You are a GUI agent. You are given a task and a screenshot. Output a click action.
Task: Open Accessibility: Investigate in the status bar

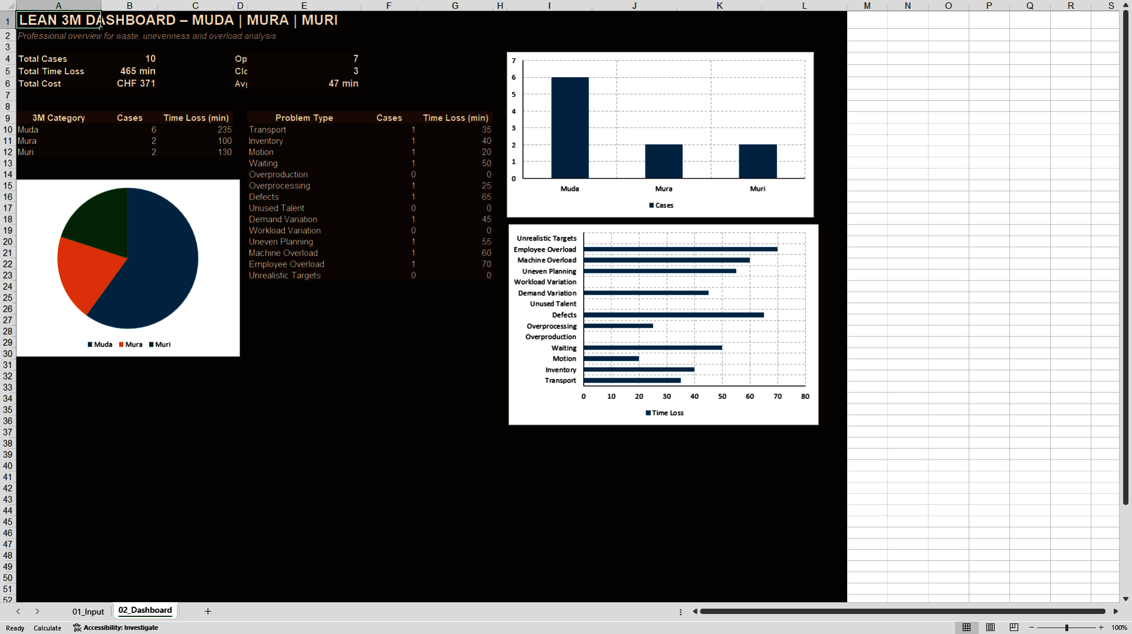[x=116, y=628]
